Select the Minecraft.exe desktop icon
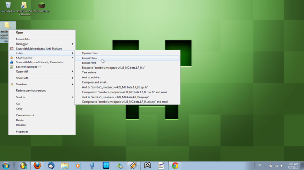 coord(41,7)
